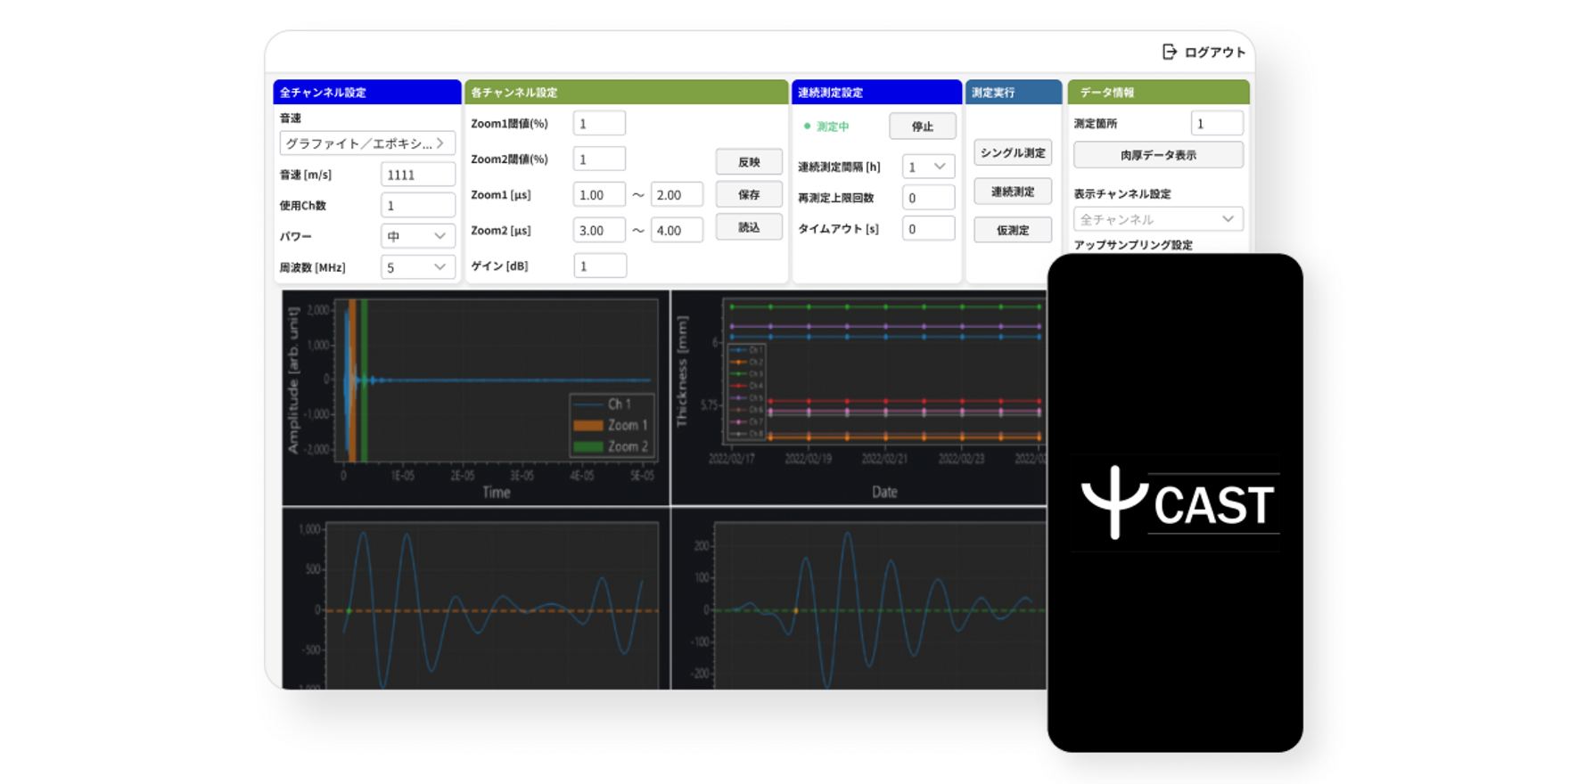Expand the パワー dropdown showing 中
The image size is (1569, 784).
click(418, 236)
